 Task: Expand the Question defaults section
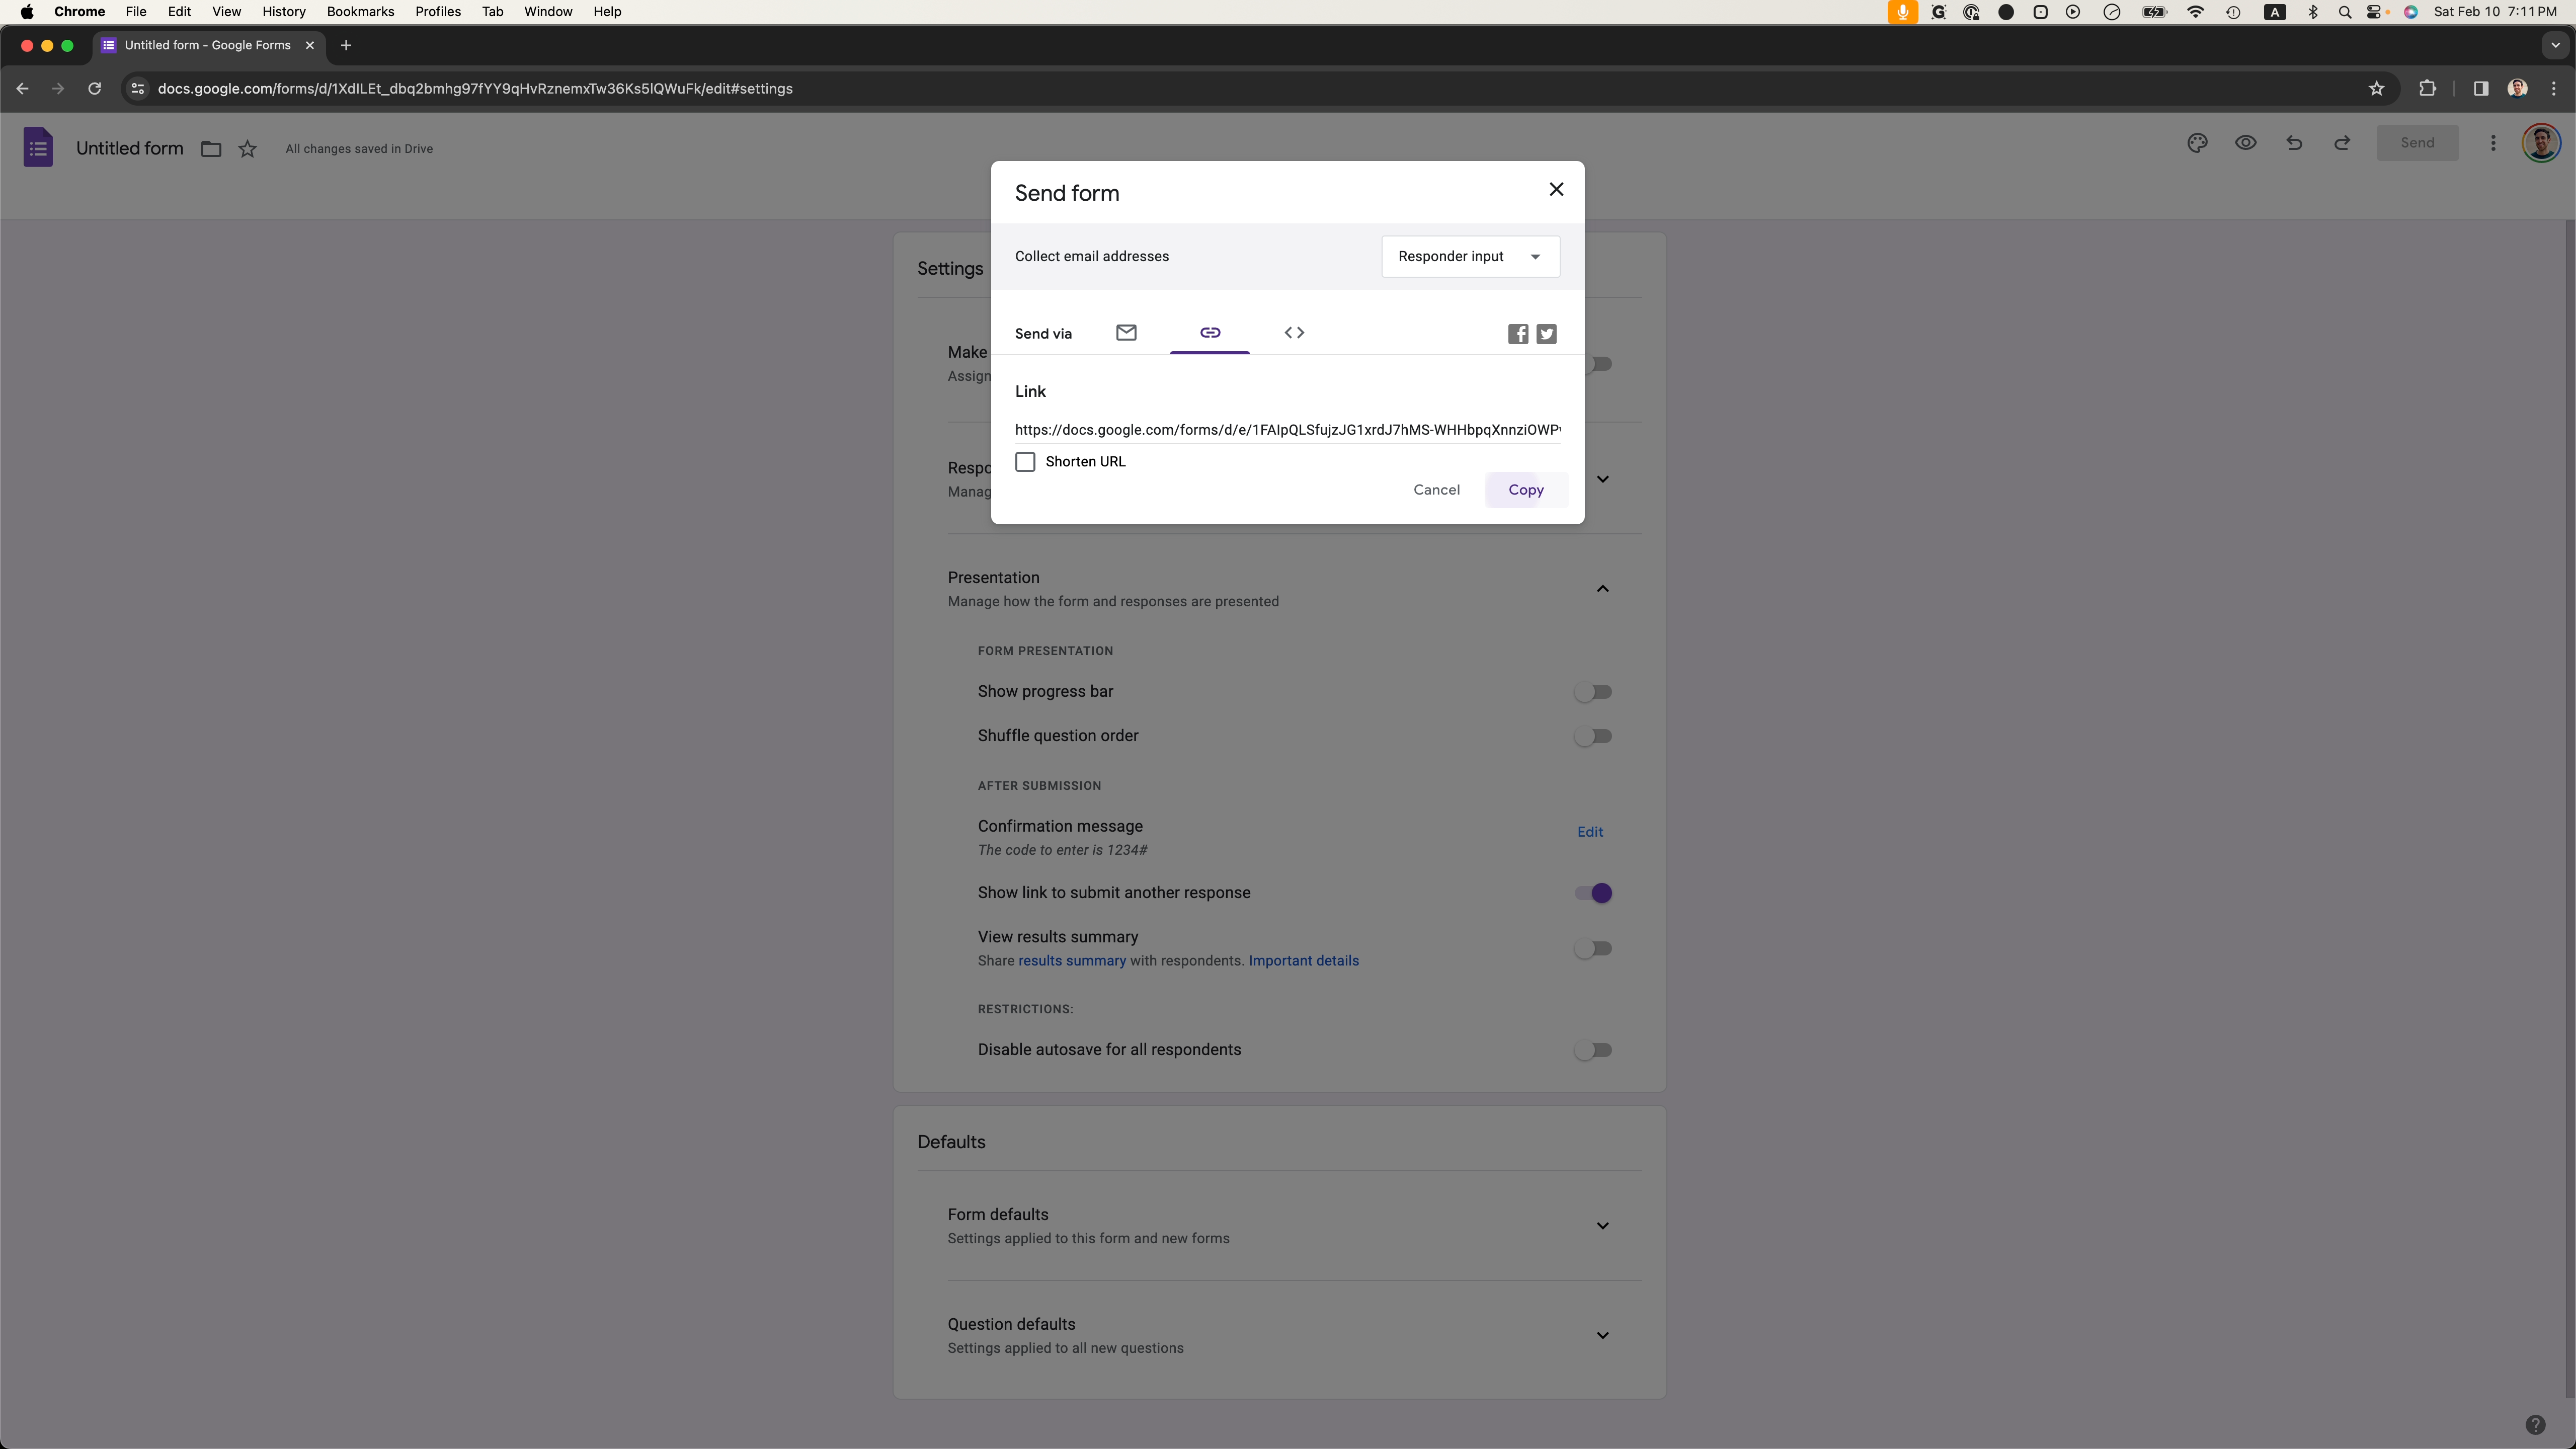point(1602,1336)
